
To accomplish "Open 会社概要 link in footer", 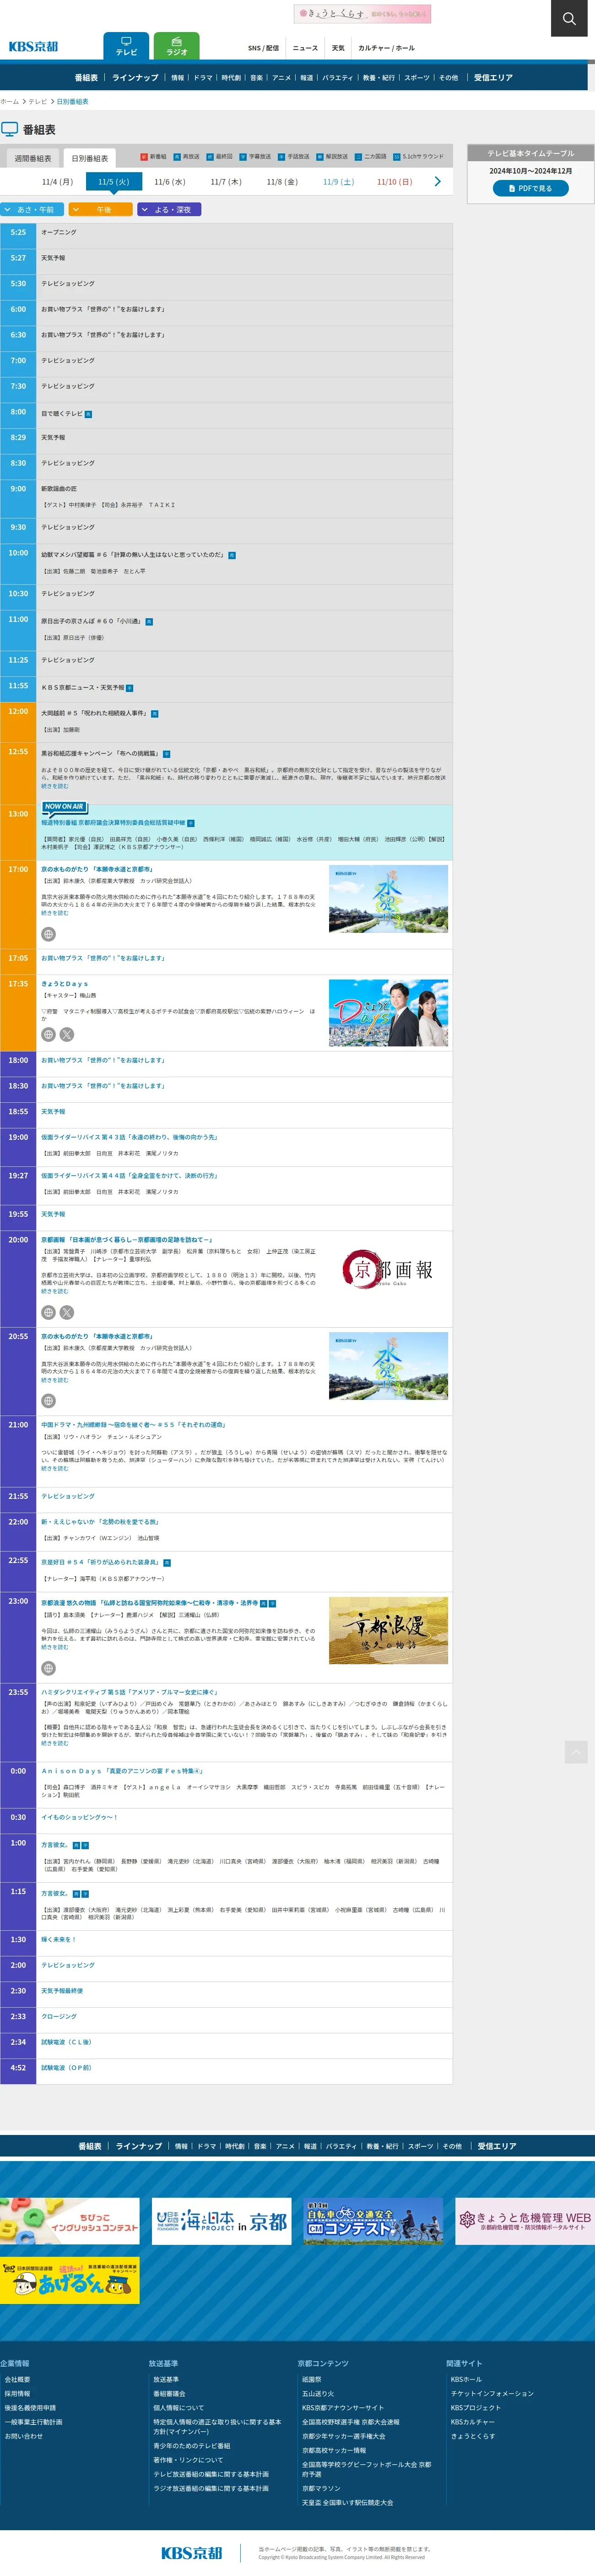I will 17,2380.
